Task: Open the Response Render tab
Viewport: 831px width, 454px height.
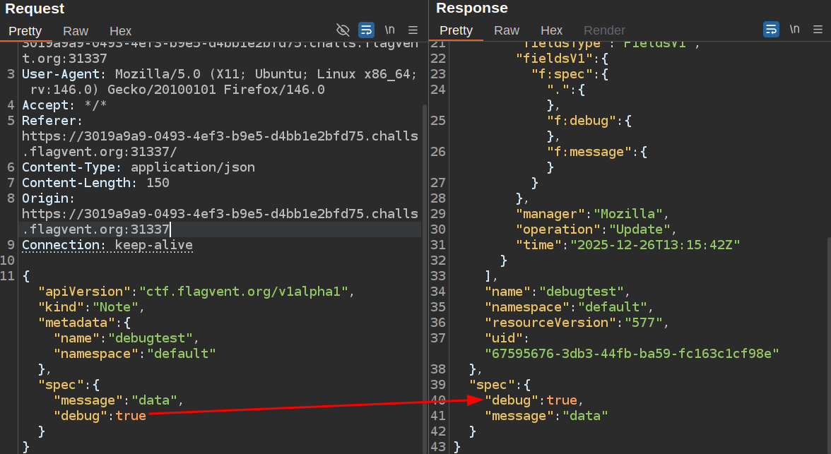Action: click(x=604, y=30)
